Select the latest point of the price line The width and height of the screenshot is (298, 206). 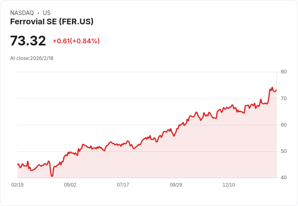[x=276, y=90]
